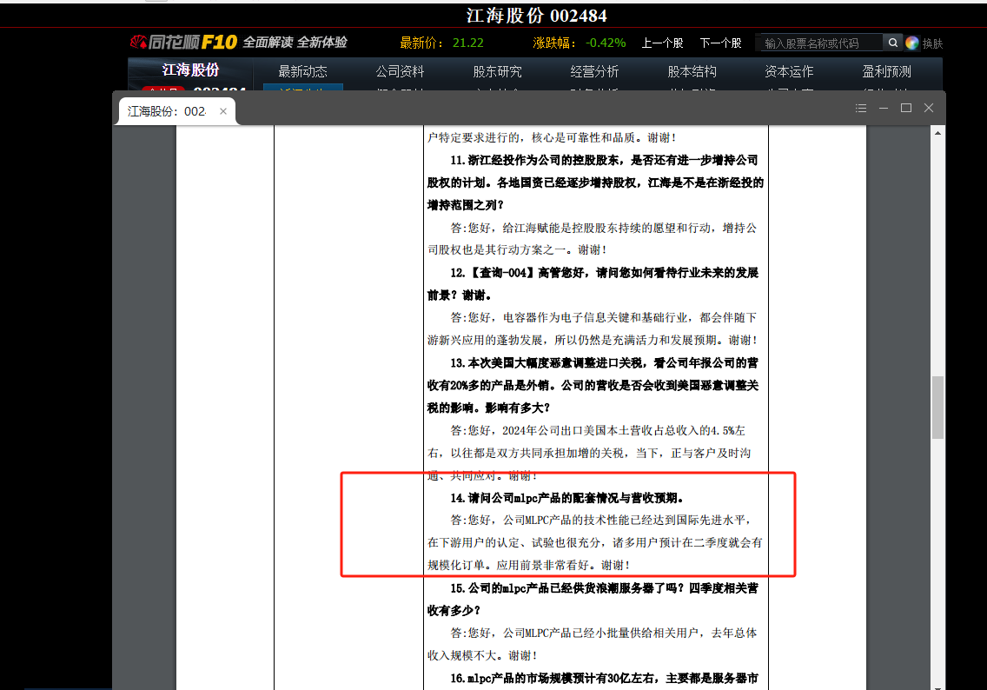Click question 12 【查询-004】 heading text
This screenshot has height=690, width=987.
593,284
